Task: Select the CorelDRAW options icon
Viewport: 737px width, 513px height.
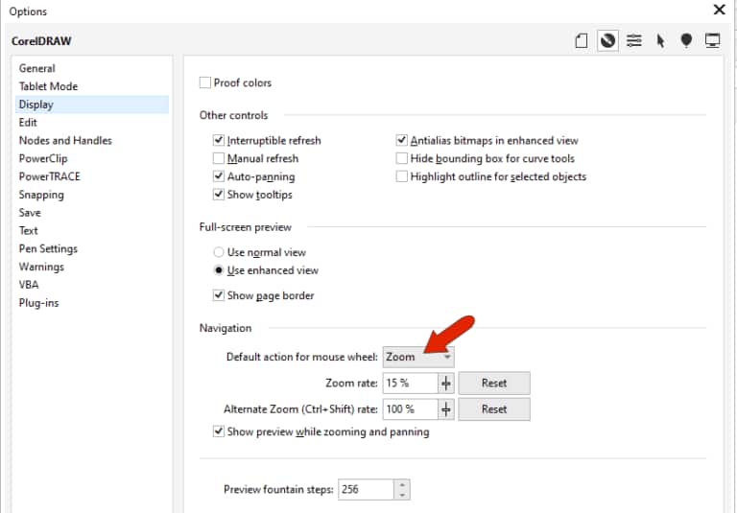Action: [x=606, y=40]
